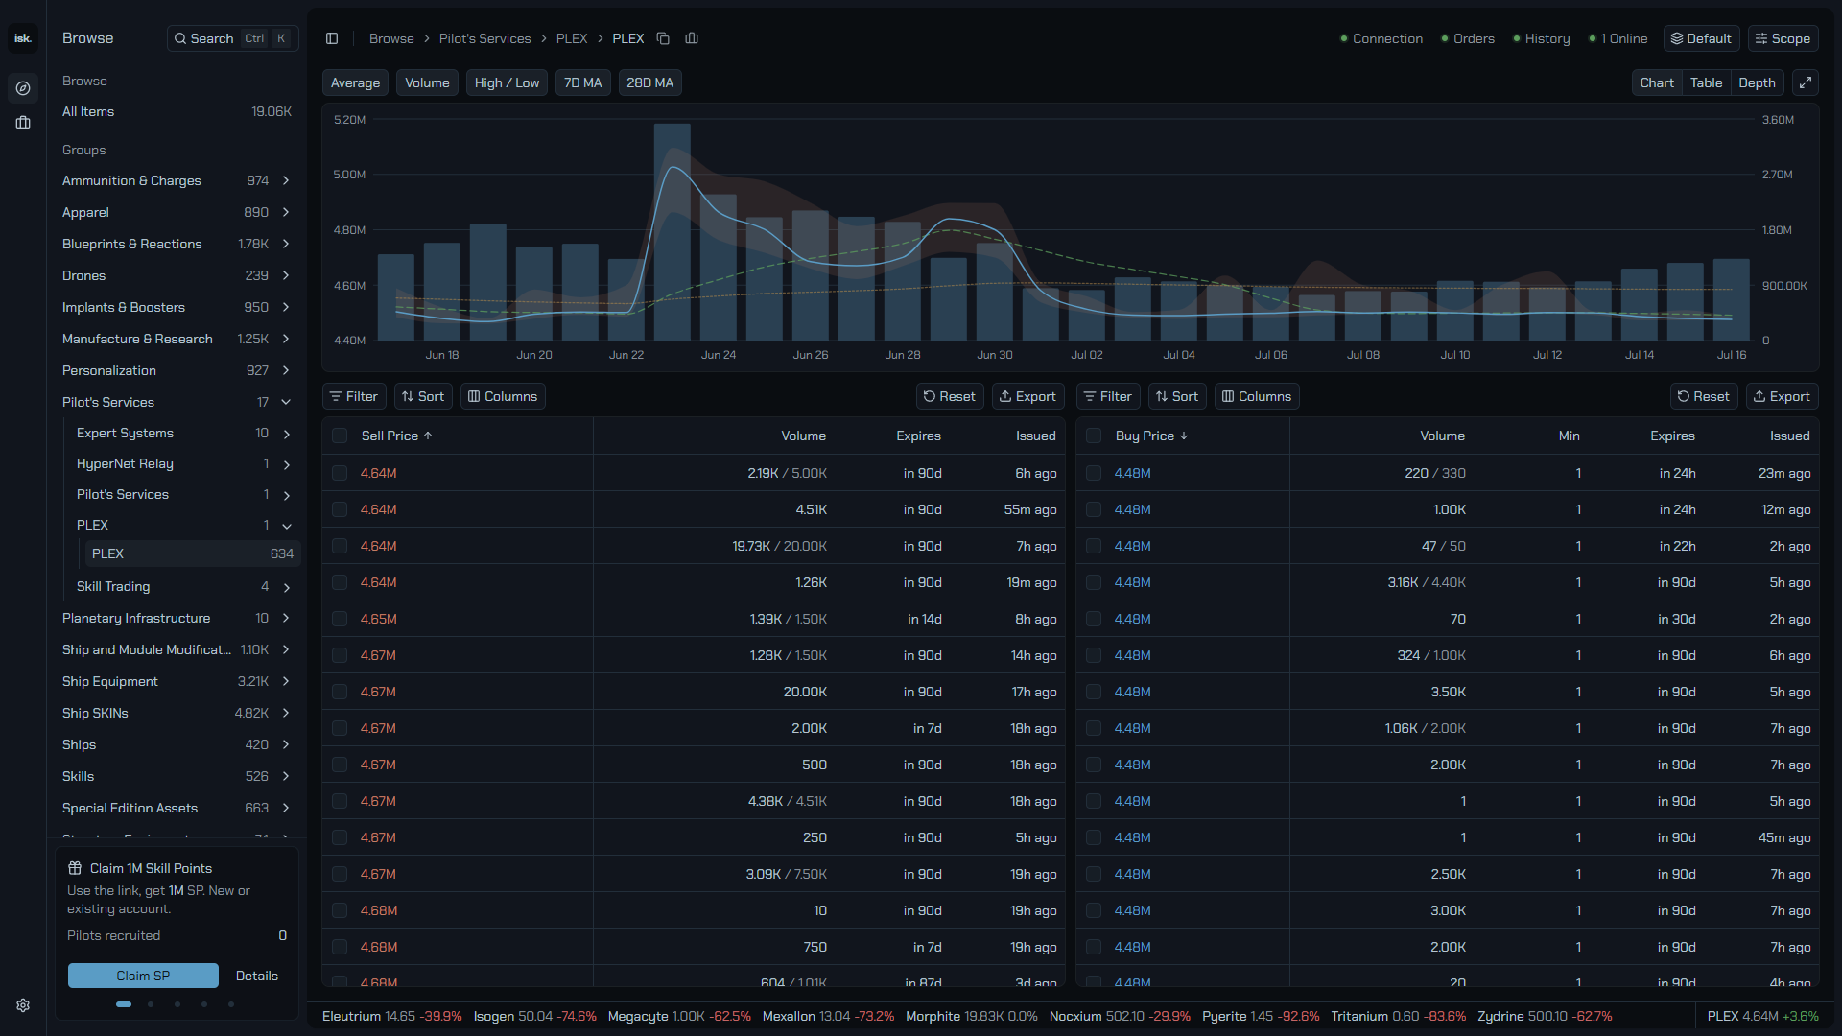Viewport: 1842px width, 1036px height.
Task: Click the second carousel dot in Claim card
Action: 151,1004
